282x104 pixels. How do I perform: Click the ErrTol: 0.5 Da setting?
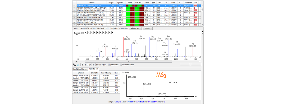click(x=101, y=65)
